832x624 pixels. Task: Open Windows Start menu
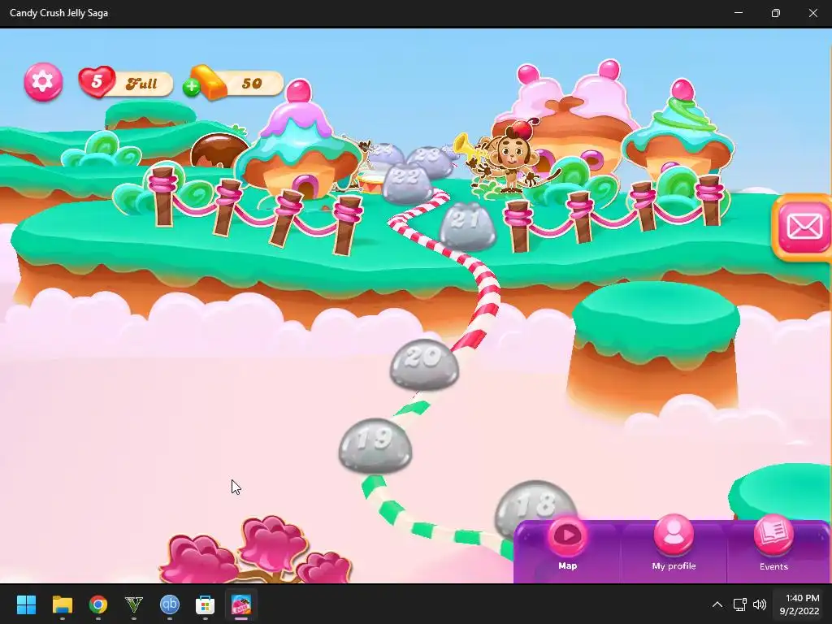coord(26,604)
